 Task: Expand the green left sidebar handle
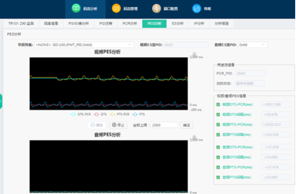[x=1, y=101]
